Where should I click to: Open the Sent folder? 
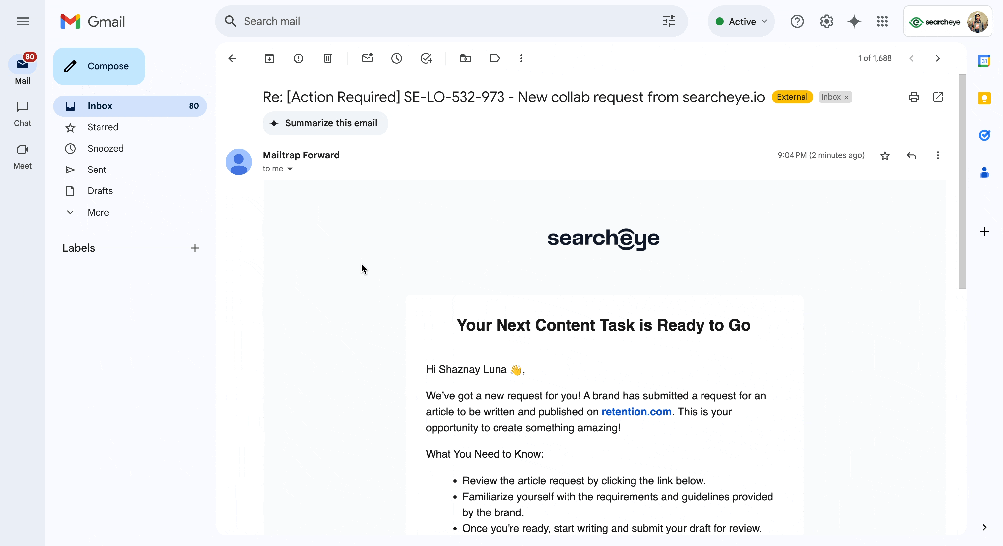(97, 170)
